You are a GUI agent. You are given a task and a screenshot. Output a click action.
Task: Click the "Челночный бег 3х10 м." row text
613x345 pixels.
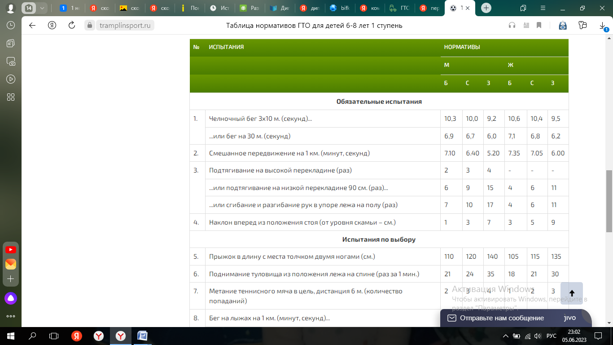(x=260, y=119)
